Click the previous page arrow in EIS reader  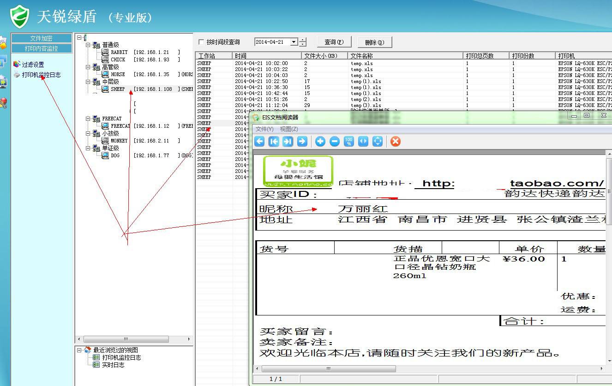tap(259, 142)
